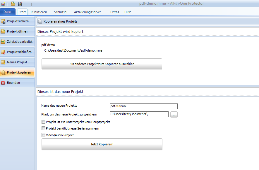Click the save floppy disk icon in title bar
Image resolution: width=259 pixels, height=170 pixels.
pos(20,4)
